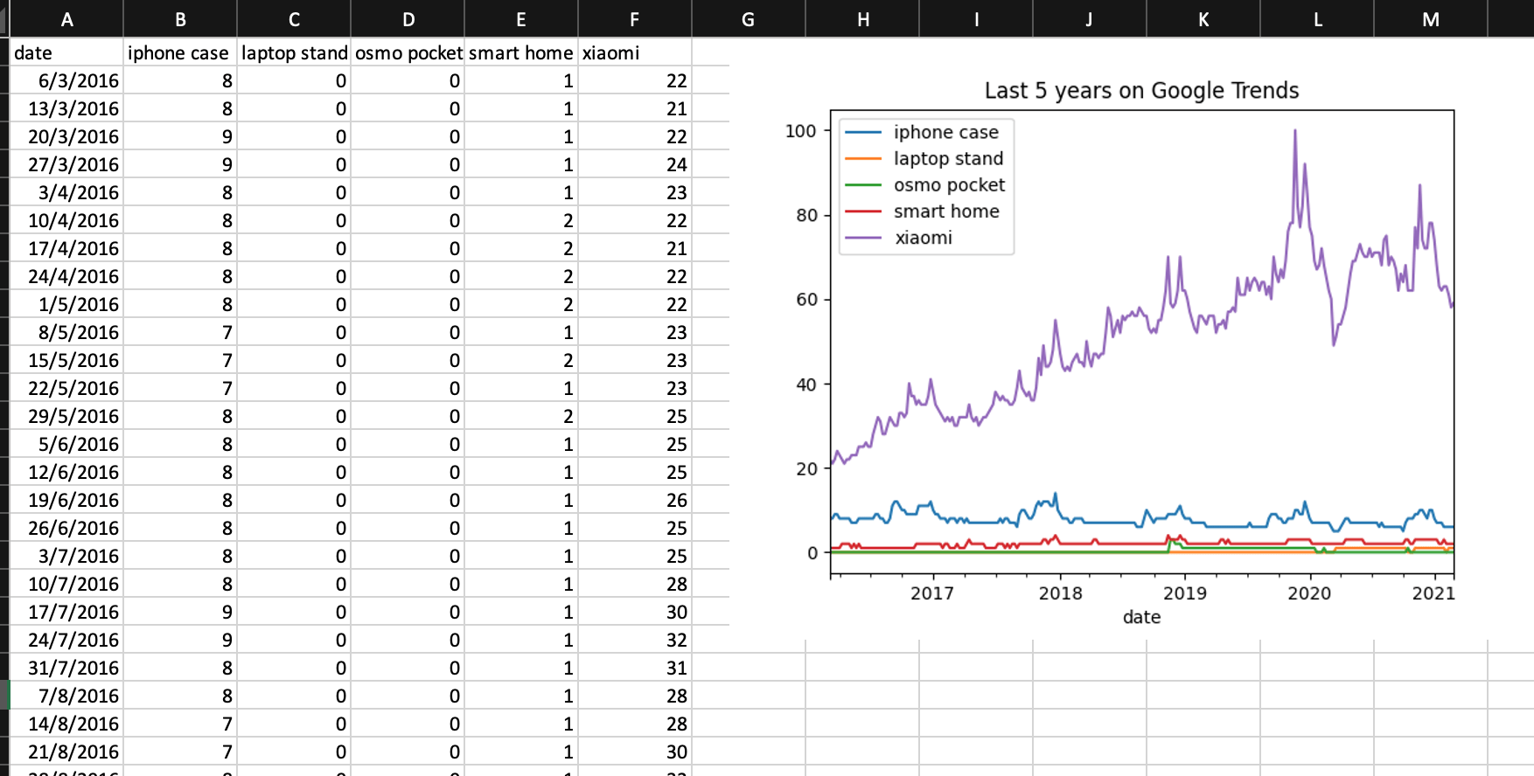Select column E header

pyautogui.click(x=521, y=18)
